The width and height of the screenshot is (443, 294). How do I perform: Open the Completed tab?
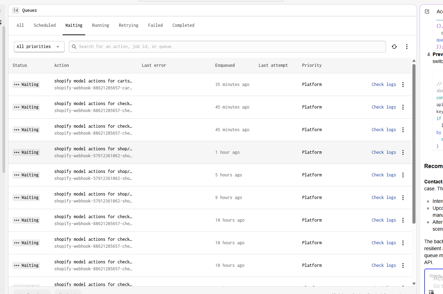[183, 25]
